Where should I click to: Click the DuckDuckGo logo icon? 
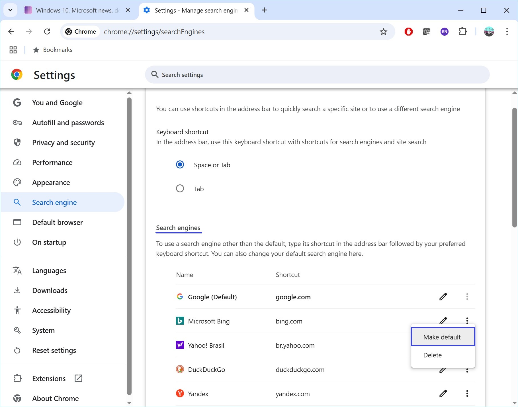180,369
